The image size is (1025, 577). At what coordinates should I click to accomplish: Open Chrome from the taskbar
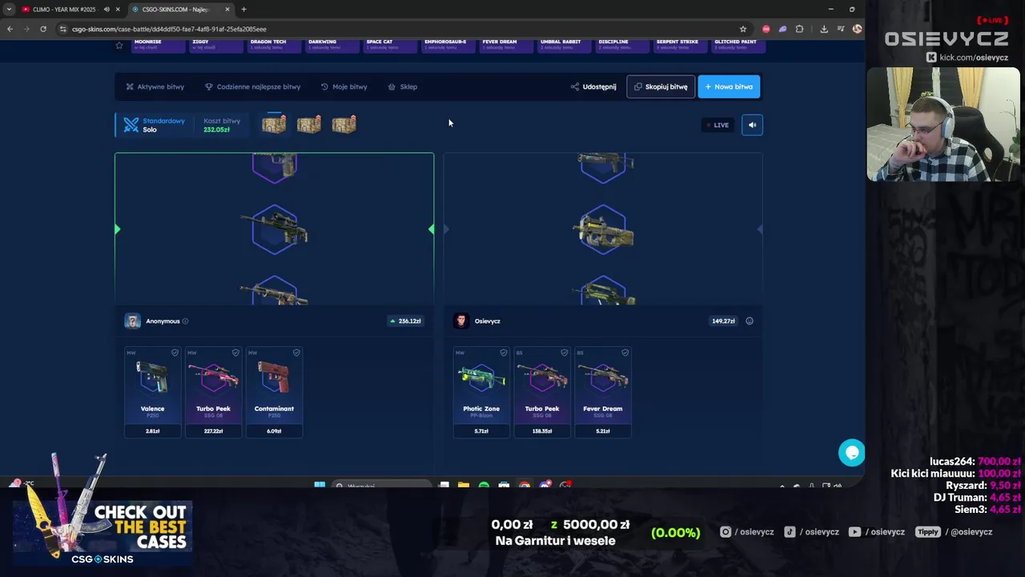point(525,486)
